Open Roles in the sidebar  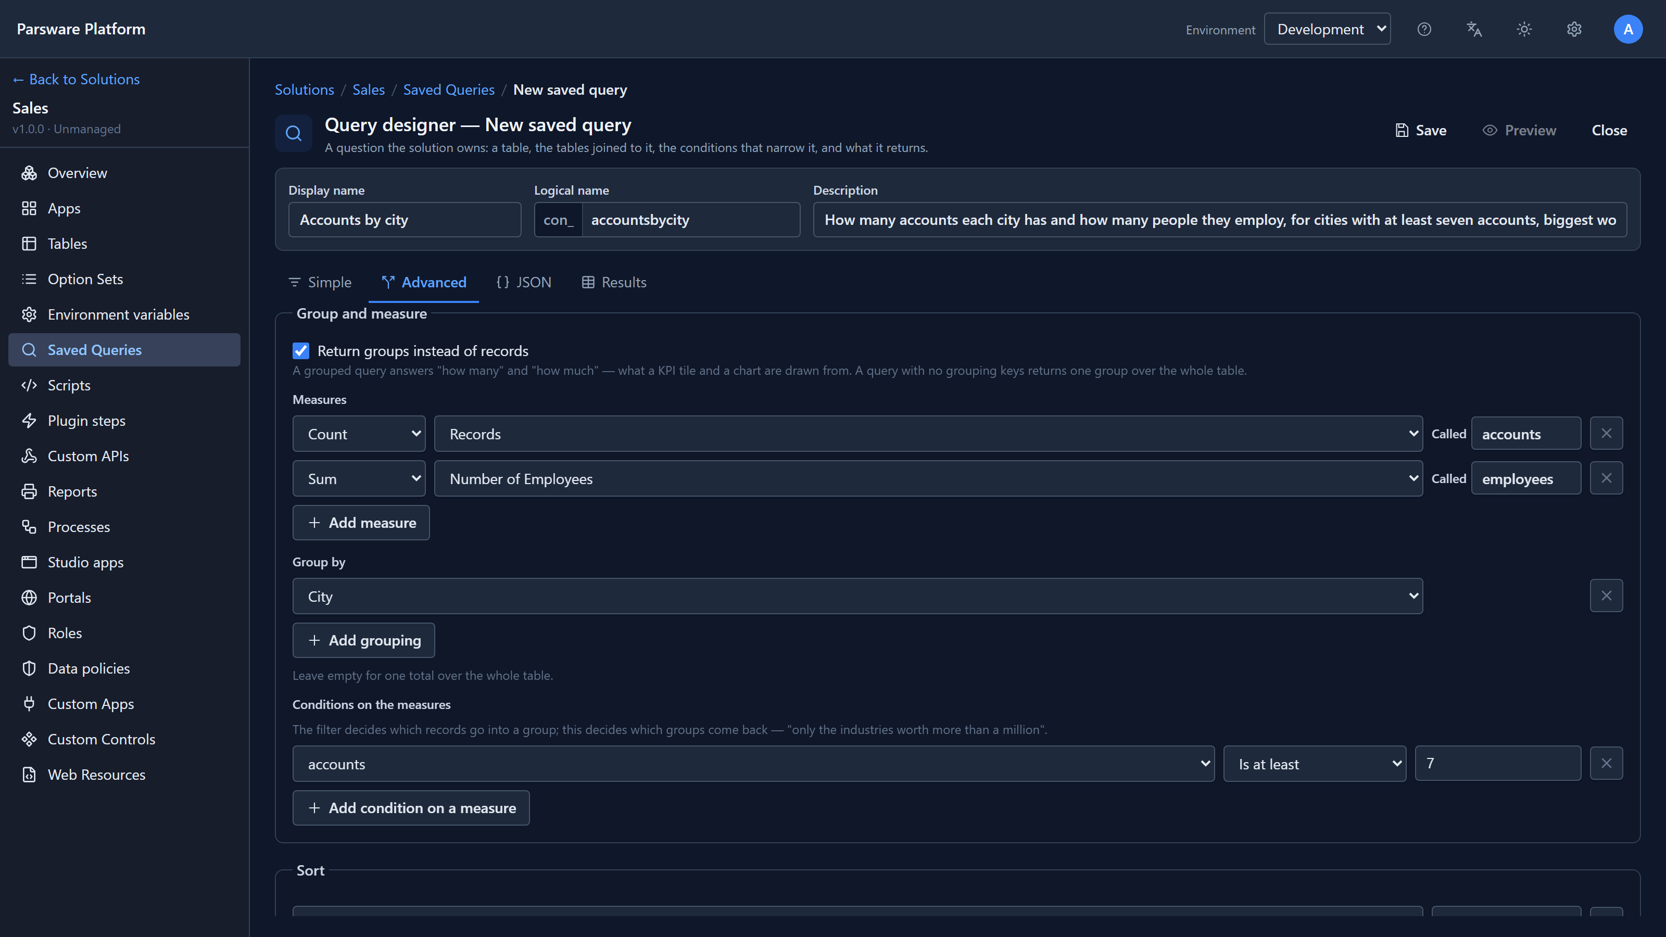tap(124, 633)
